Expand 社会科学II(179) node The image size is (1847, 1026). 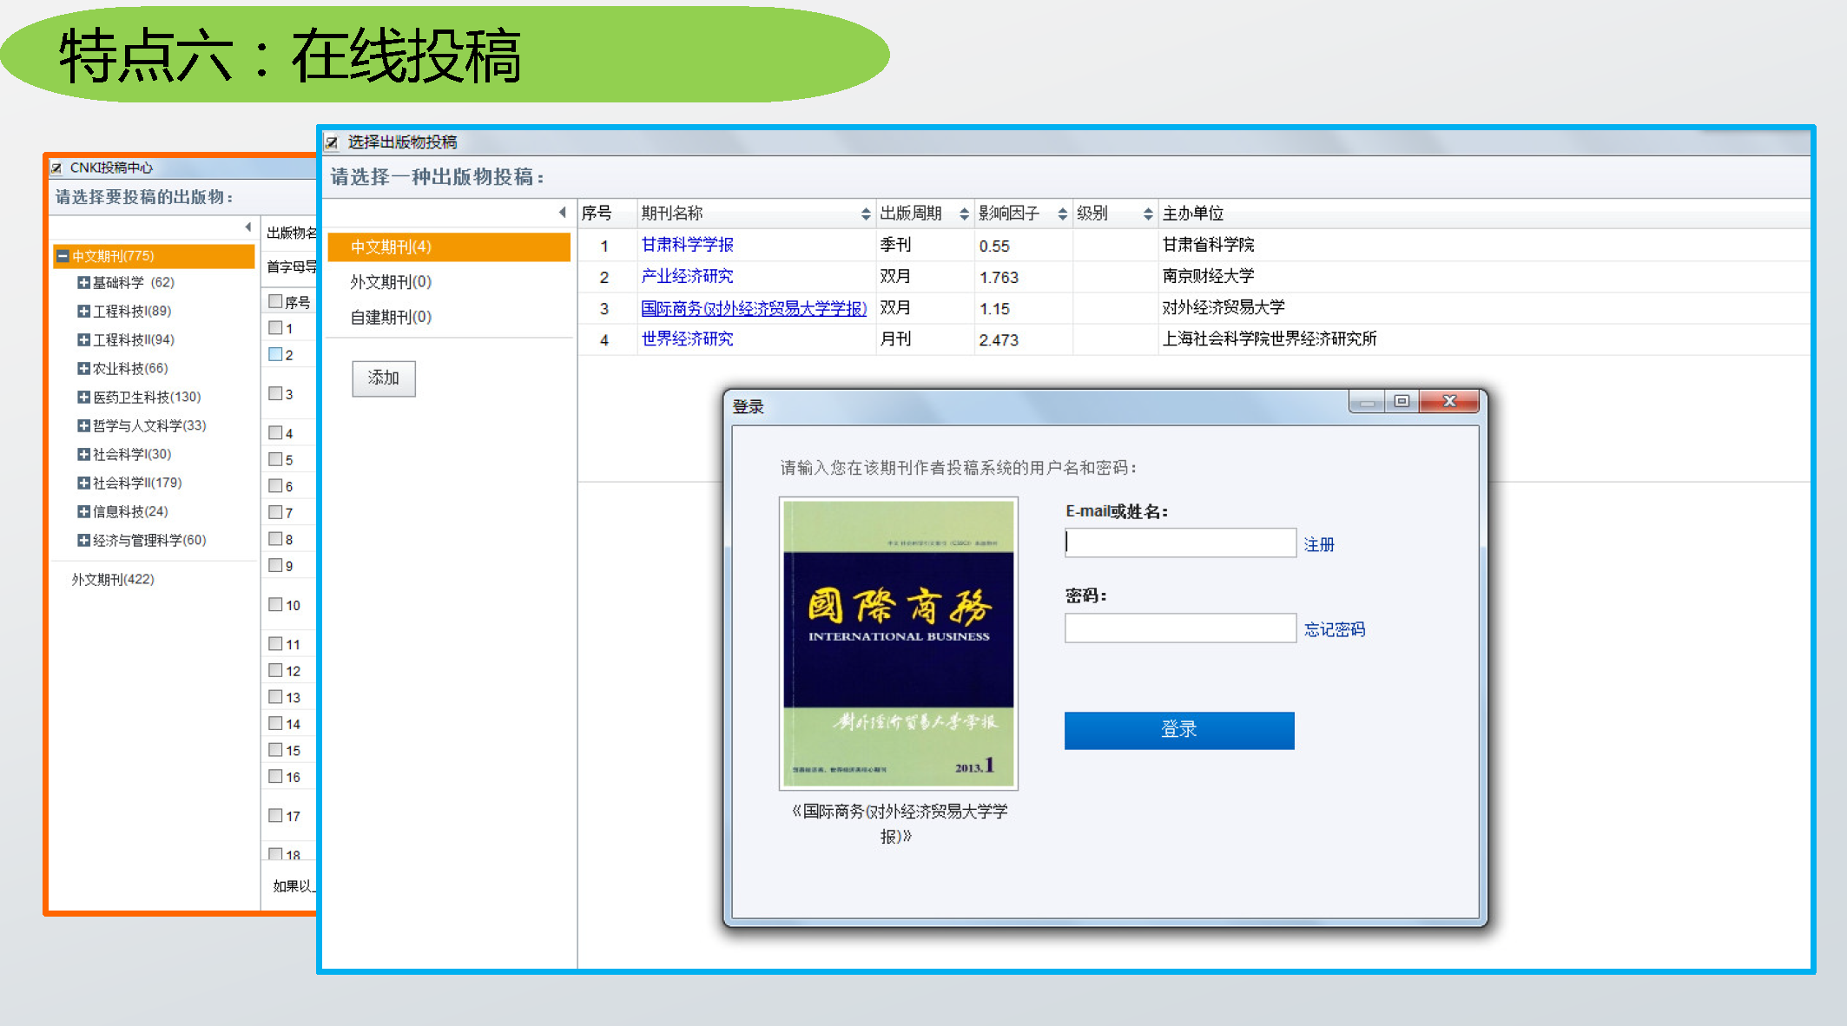tap(83, 483)
